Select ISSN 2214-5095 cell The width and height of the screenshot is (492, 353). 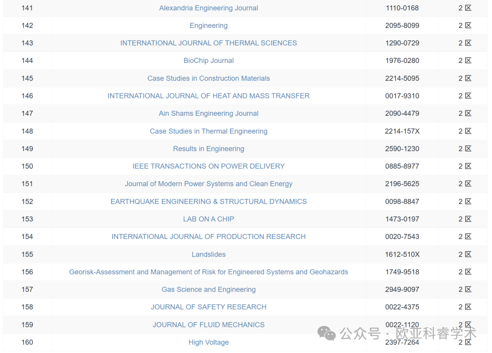[402, 78]
